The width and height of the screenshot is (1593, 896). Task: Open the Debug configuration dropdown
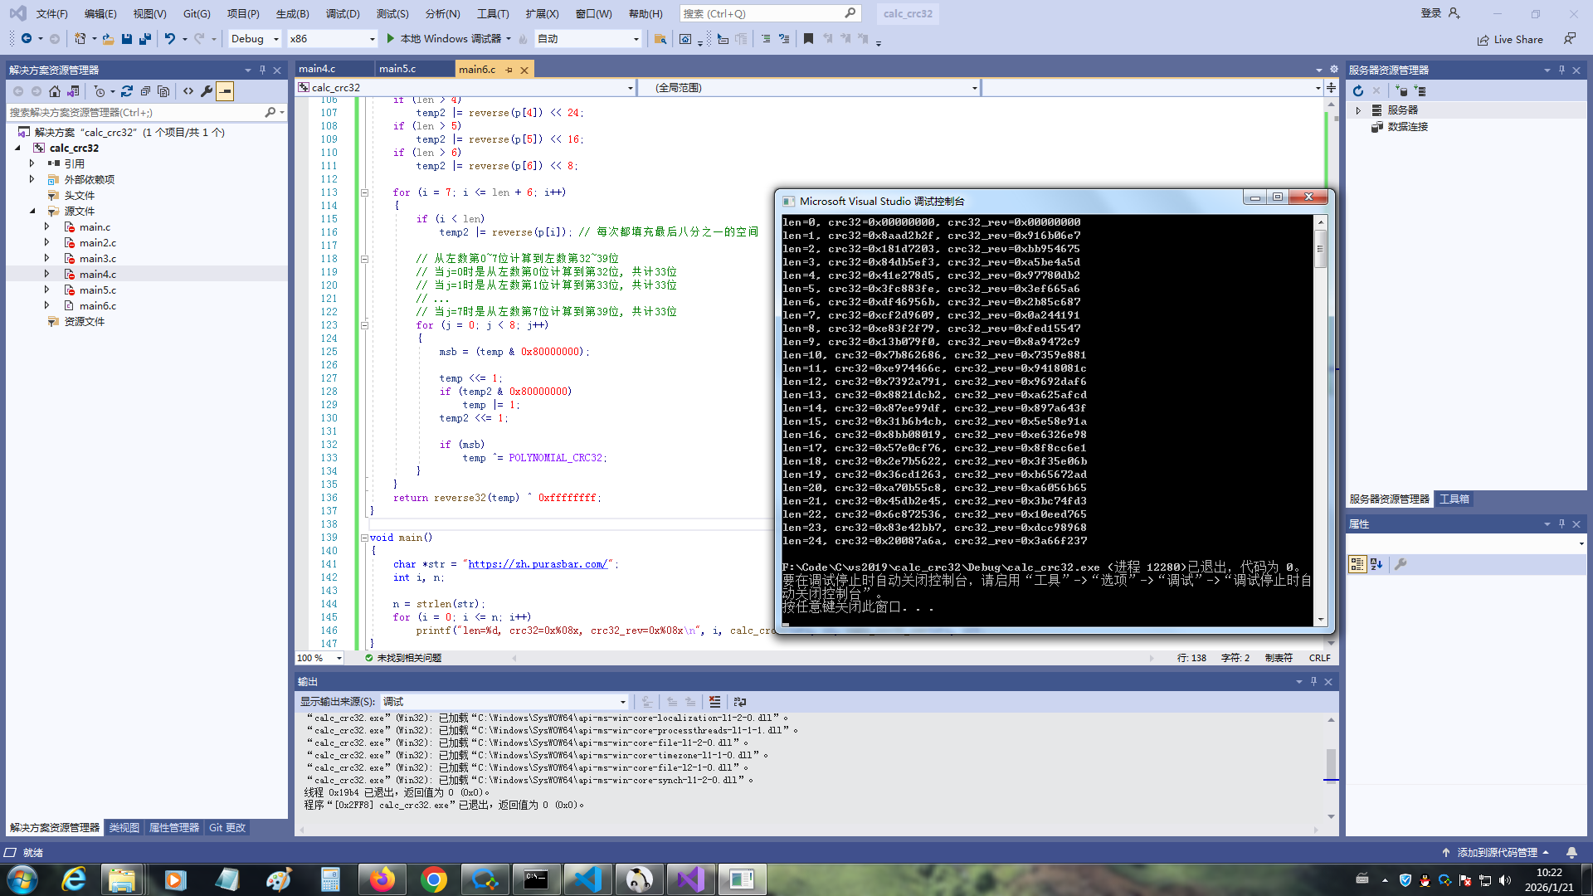pyautogui.click(x=255, y=39)
